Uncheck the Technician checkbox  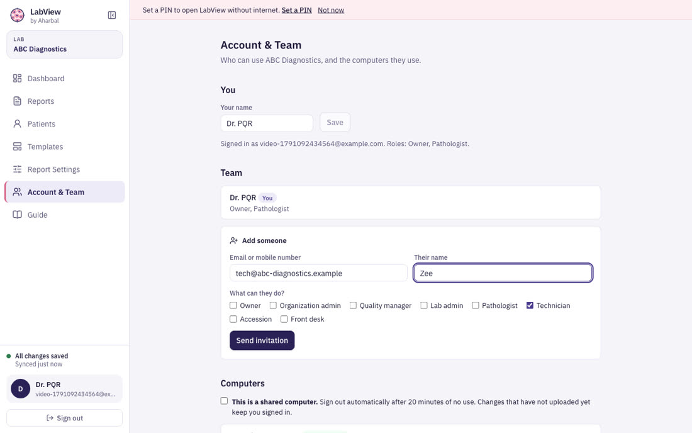[530, 305]
